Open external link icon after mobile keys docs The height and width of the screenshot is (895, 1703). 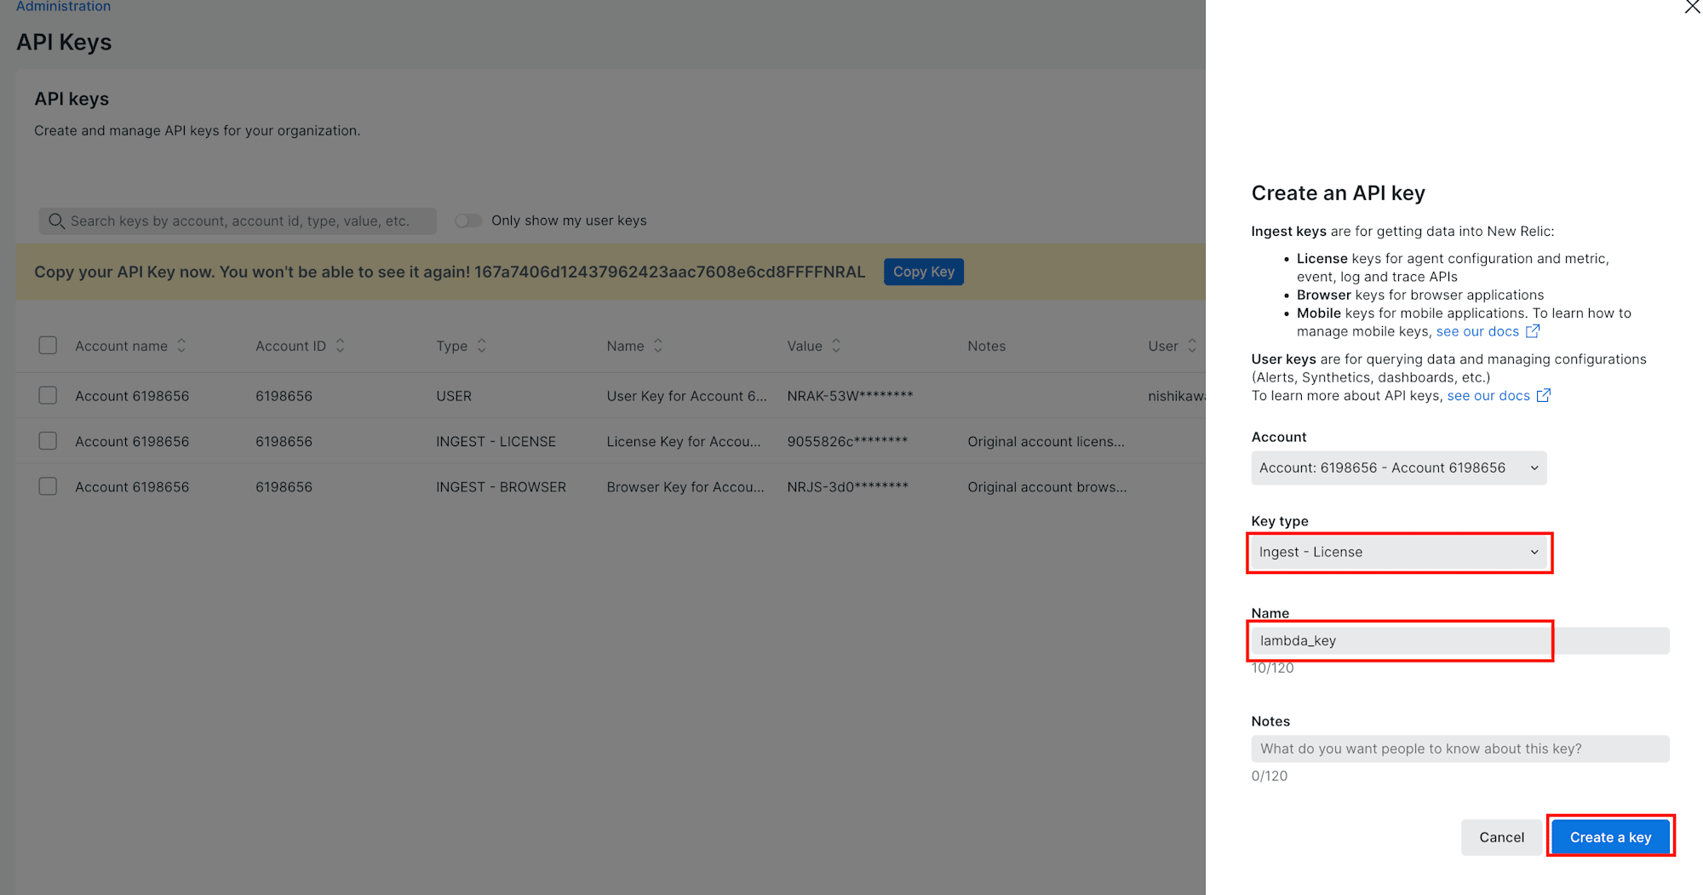[1533, 330]
